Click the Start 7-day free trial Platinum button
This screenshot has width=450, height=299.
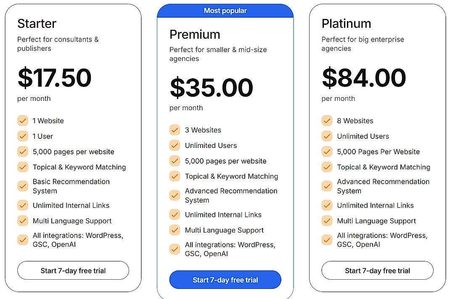click(x=377, y=270)
